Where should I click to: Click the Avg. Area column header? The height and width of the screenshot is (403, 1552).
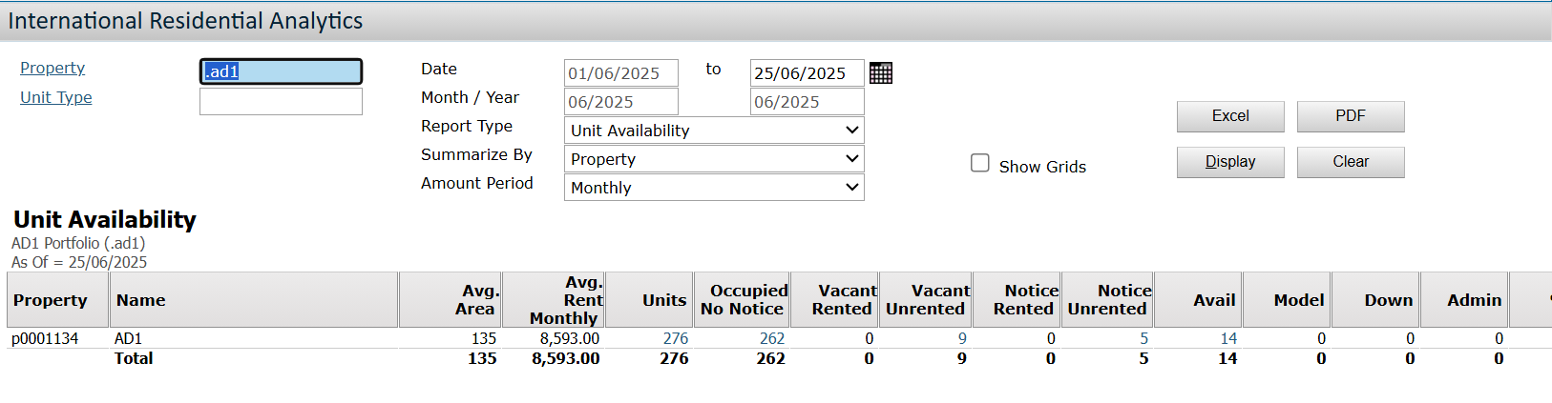tap(451, 300)
